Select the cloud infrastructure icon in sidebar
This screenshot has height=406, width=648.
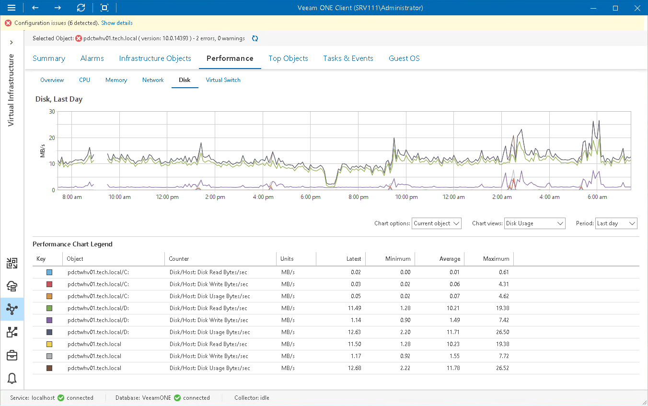tap(12, 286)
